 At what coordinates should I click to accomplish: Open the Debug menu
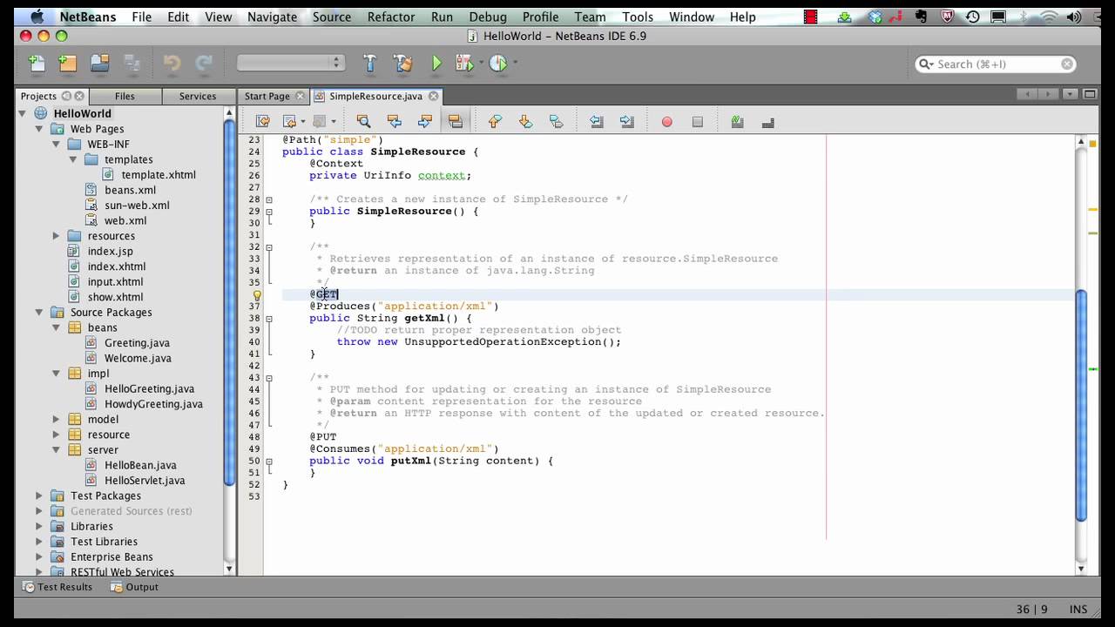coord(487,17)
